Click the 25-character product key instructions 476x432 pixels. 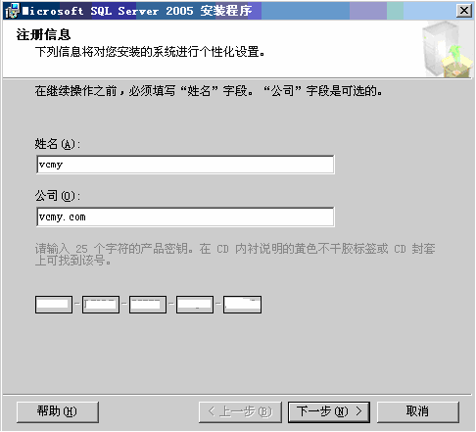235,255
